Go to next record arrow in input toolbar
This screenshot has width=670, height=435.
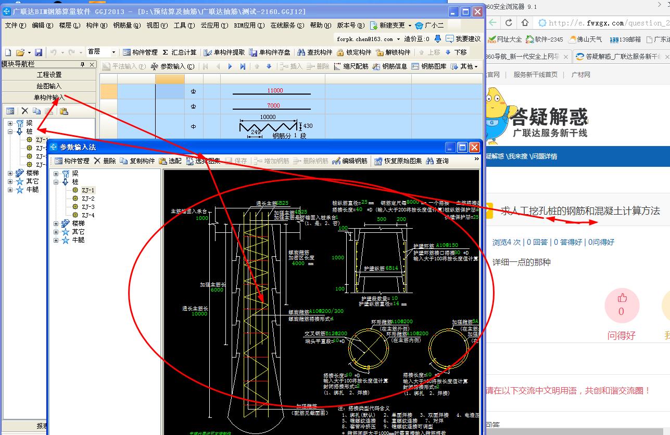pos(230,67)
